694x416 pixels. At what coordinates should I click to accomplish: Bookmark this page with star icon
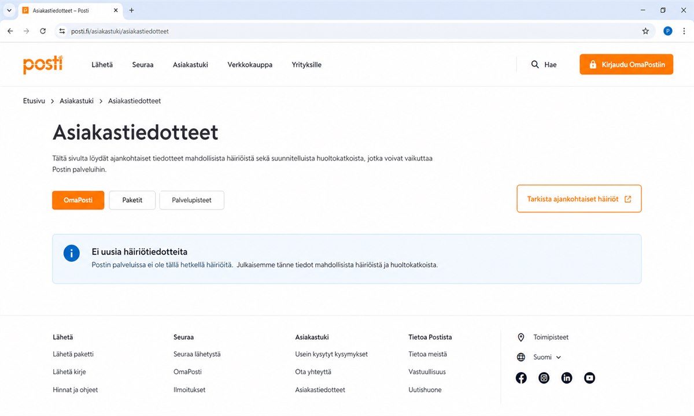click(645, 31)
